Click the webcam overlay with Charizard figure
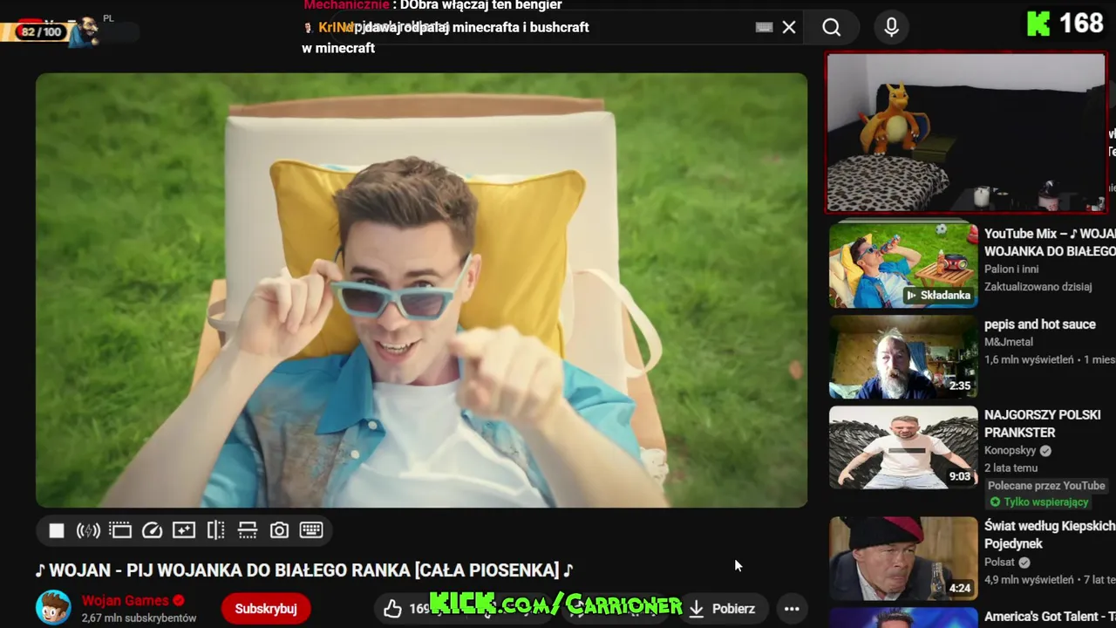 pyautogui.click(x=966, y=133)
